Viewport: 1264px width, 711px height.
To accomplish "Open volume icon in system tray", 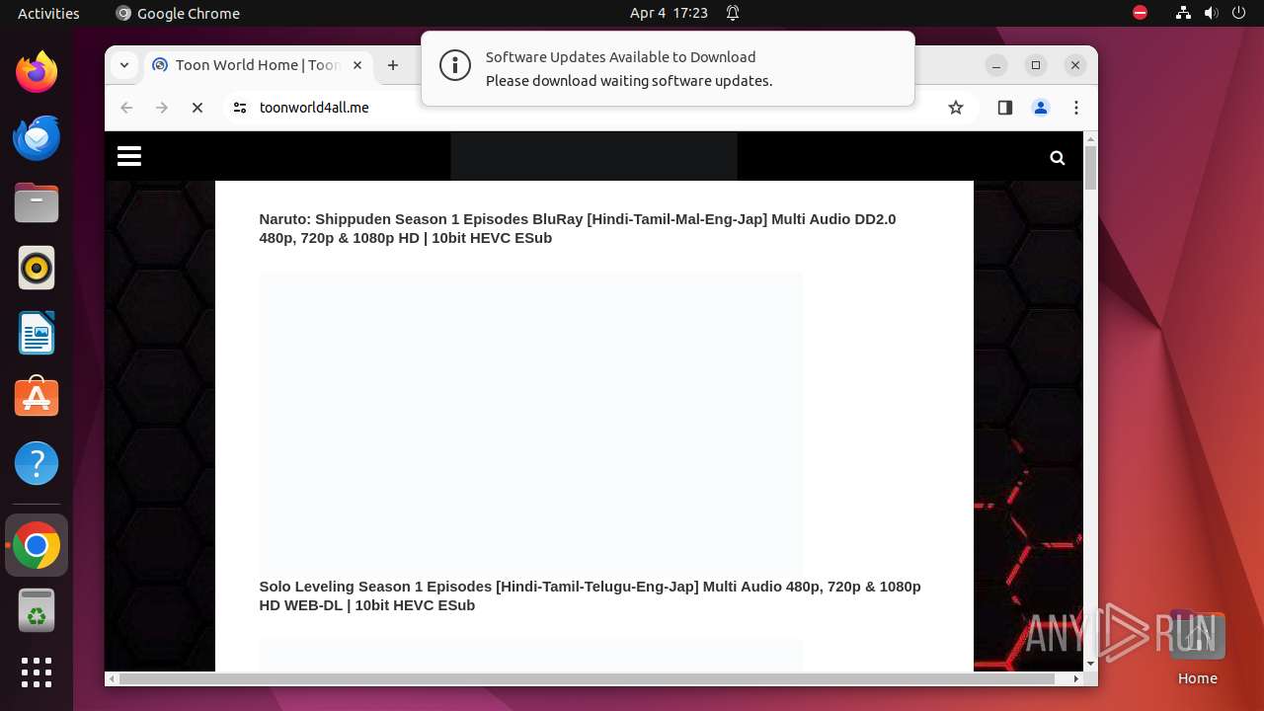I will click(x=1211, y=13).
